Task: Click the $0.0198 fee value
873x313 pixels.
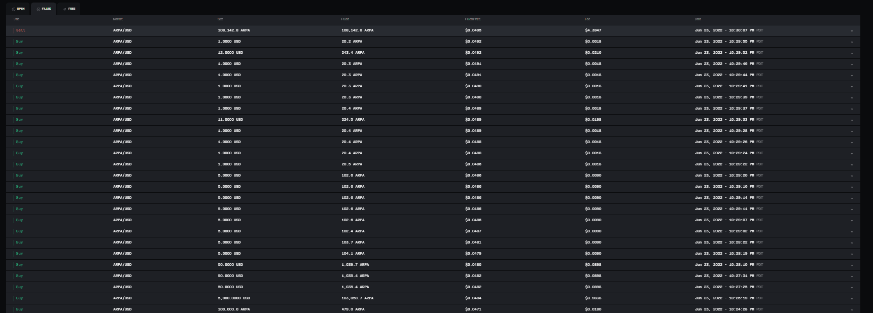Action: 593,120
